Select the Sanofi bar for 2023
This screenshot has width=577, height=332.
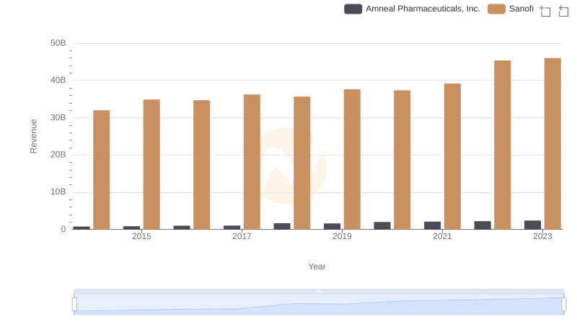(552, 143)
